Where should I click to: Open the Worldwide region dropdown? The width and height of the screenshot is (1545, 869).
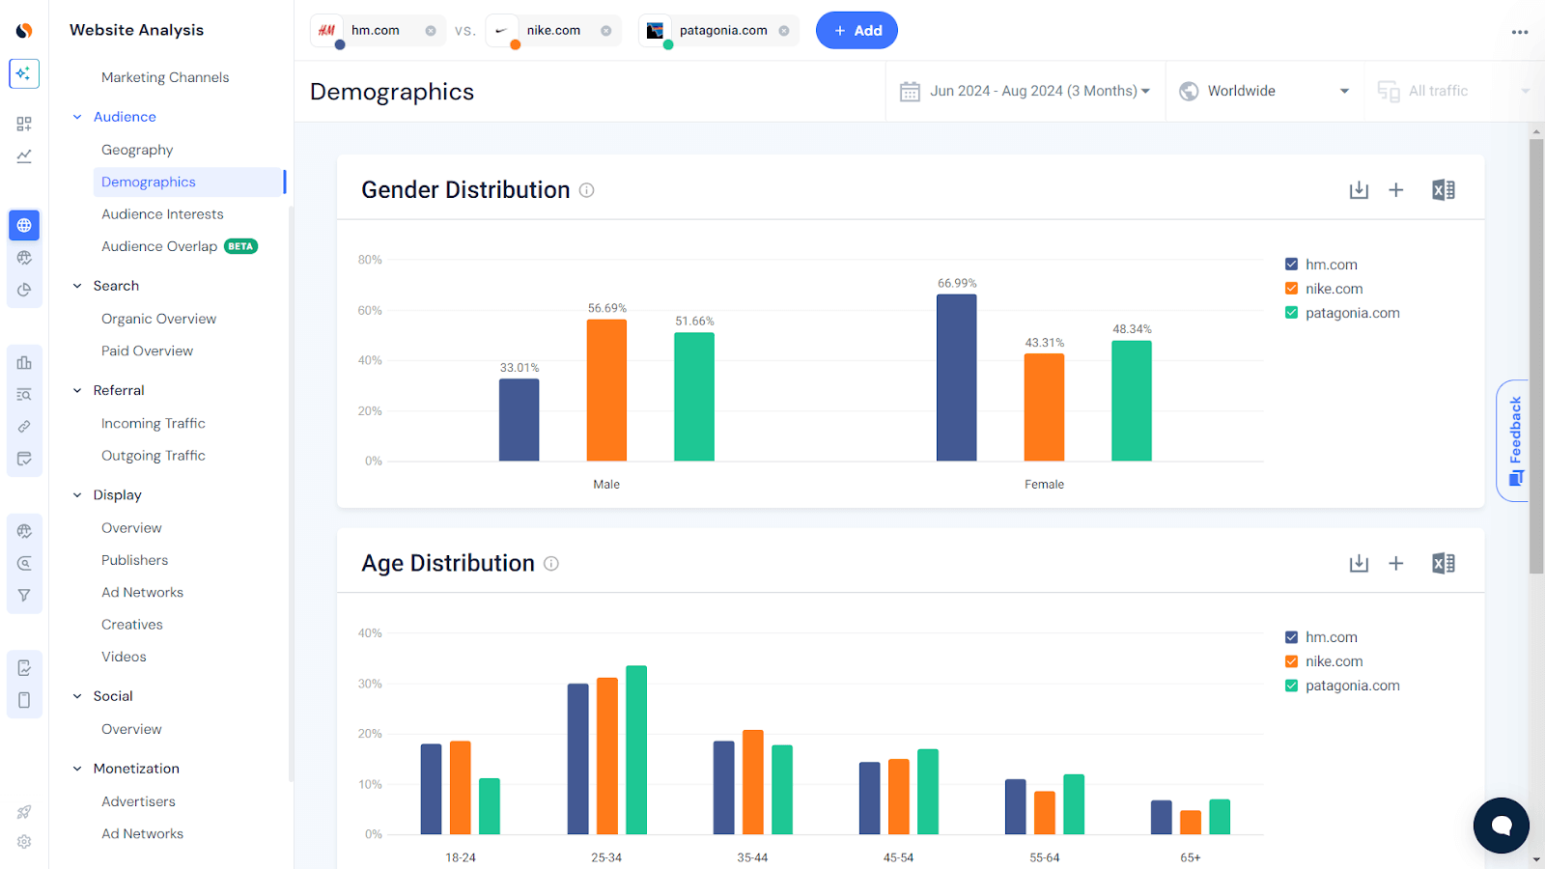point(1263,90)
